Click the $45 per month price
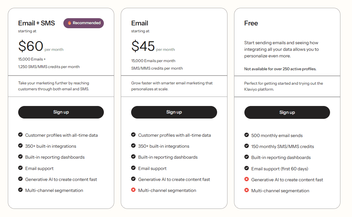 [153, 46]
